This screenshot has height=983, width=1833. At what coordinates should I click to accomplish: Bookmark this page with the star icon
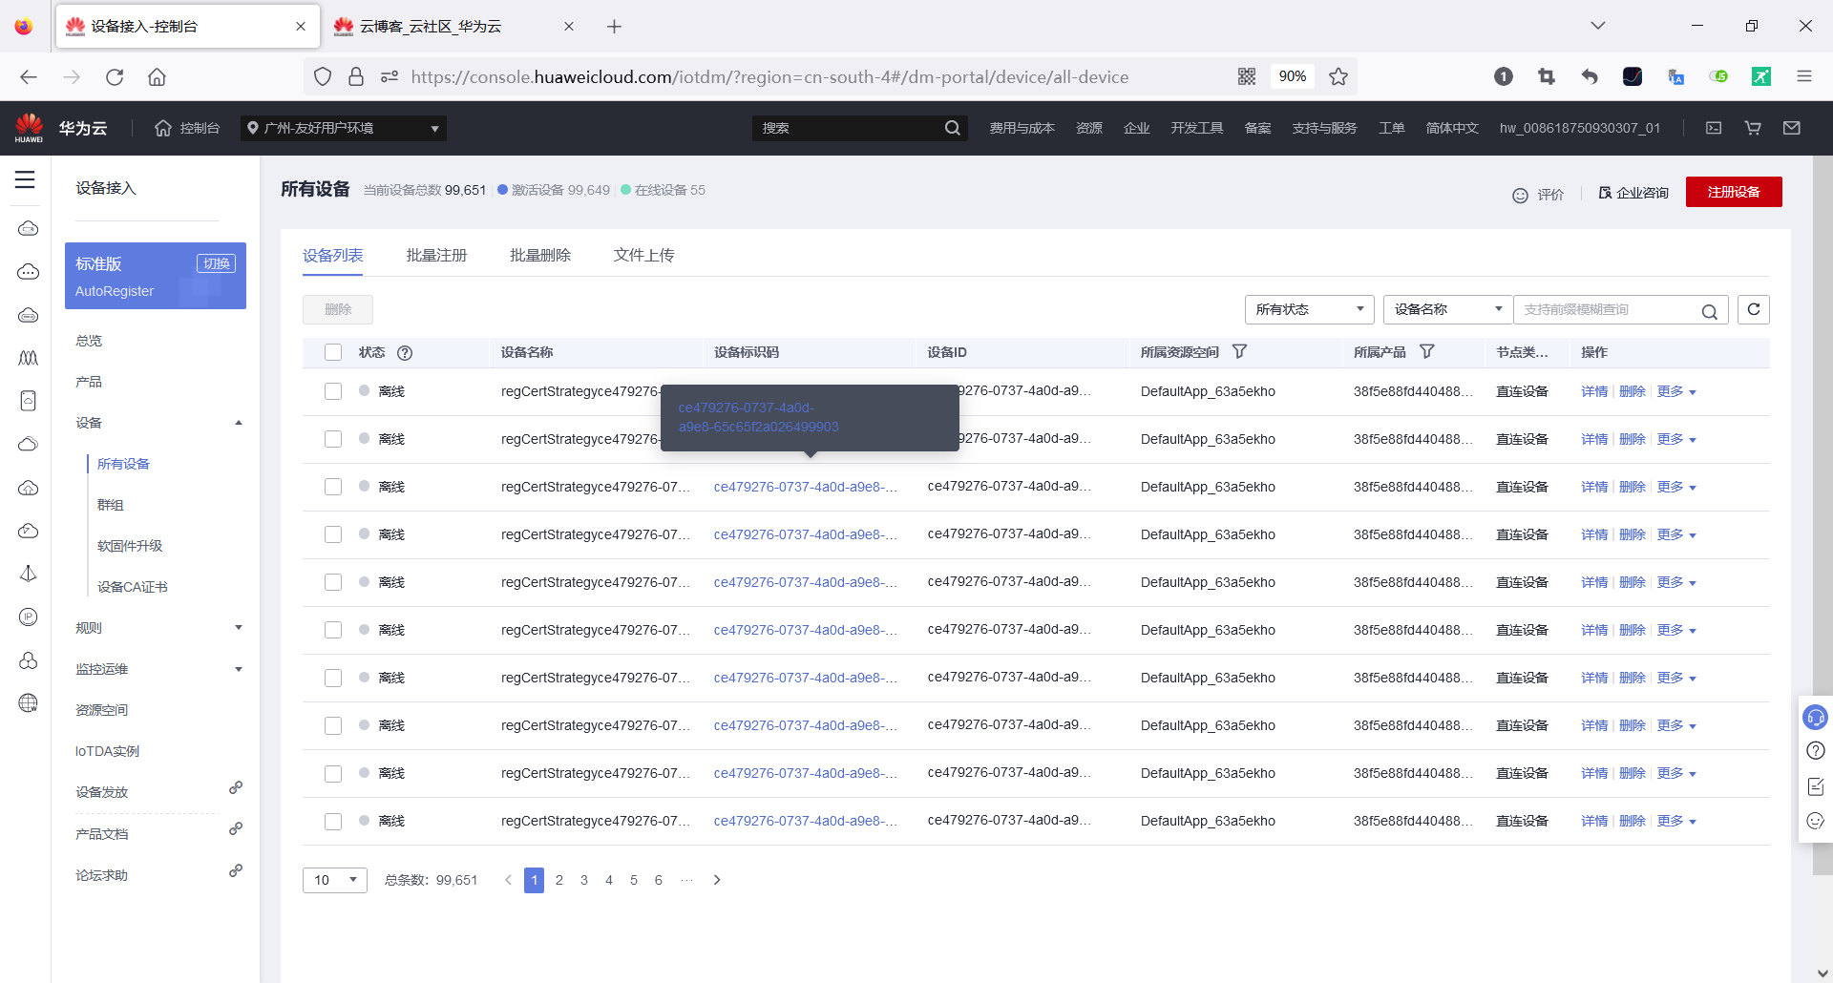click(1338, 76)
